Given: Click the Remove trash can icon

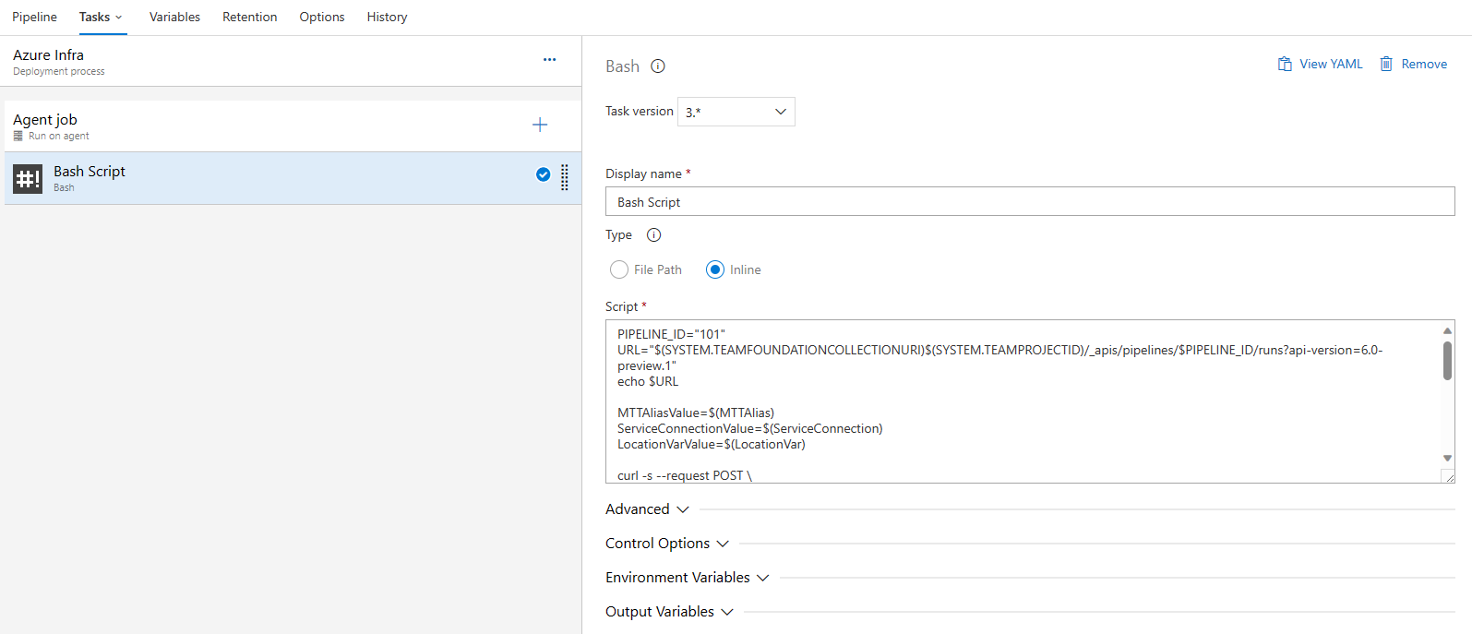Looking at the screenshot, I should coord(1386,64).
